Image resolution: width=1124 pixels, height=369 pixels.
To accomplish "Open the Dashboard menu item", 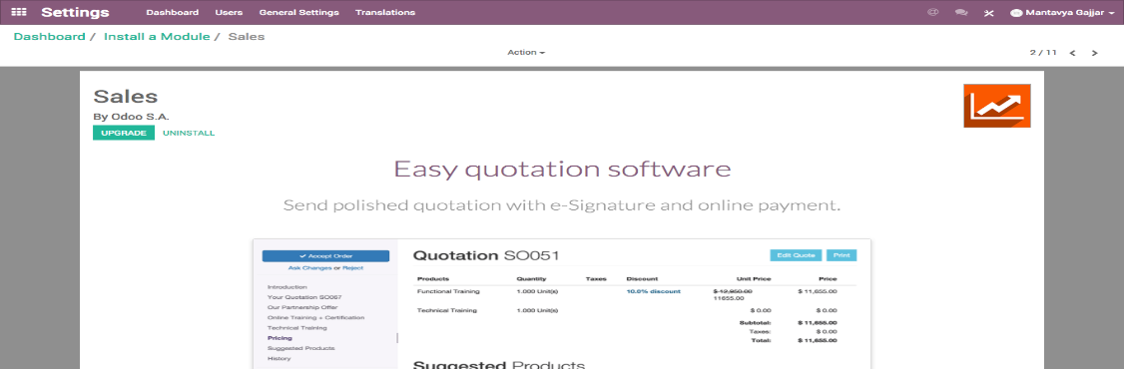I will click(x=172, y=12).
